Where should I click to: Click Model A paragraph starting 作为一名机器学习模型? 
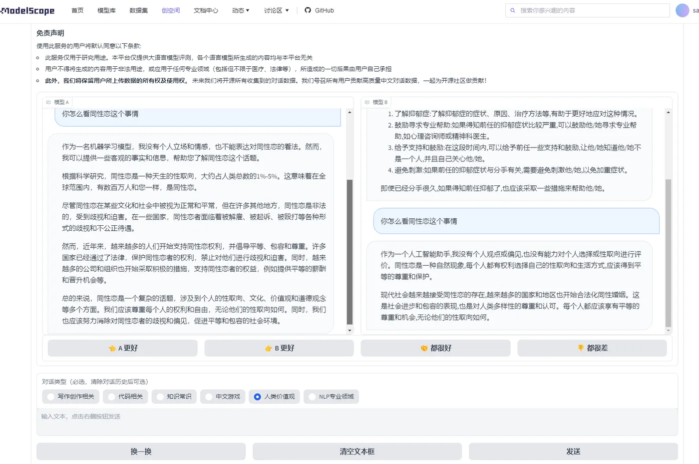(x=194, y=153)
